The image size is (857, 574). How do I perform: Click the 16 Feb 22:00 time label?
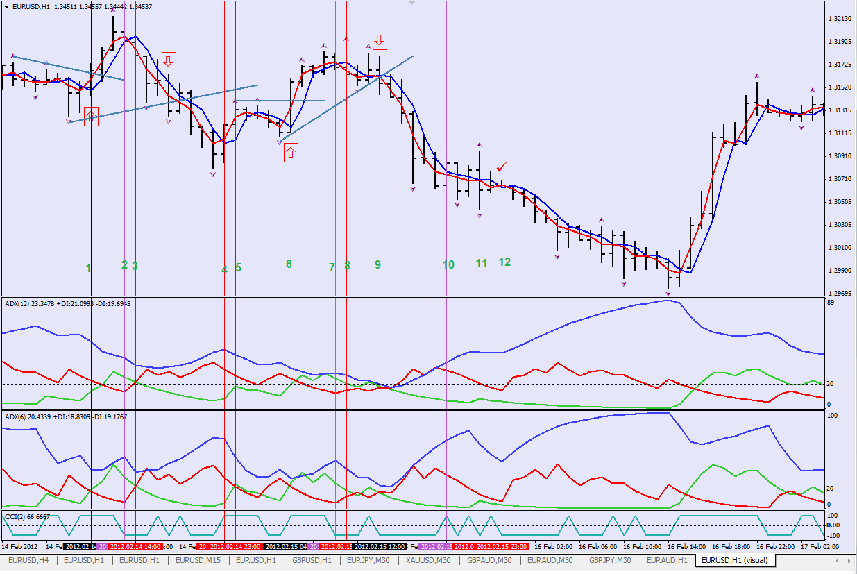[775, 547]
